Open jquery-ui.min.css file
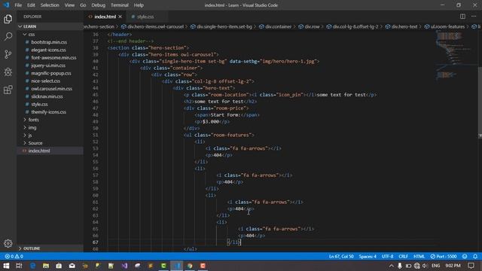The image size is (482, 271). point(48,65)
